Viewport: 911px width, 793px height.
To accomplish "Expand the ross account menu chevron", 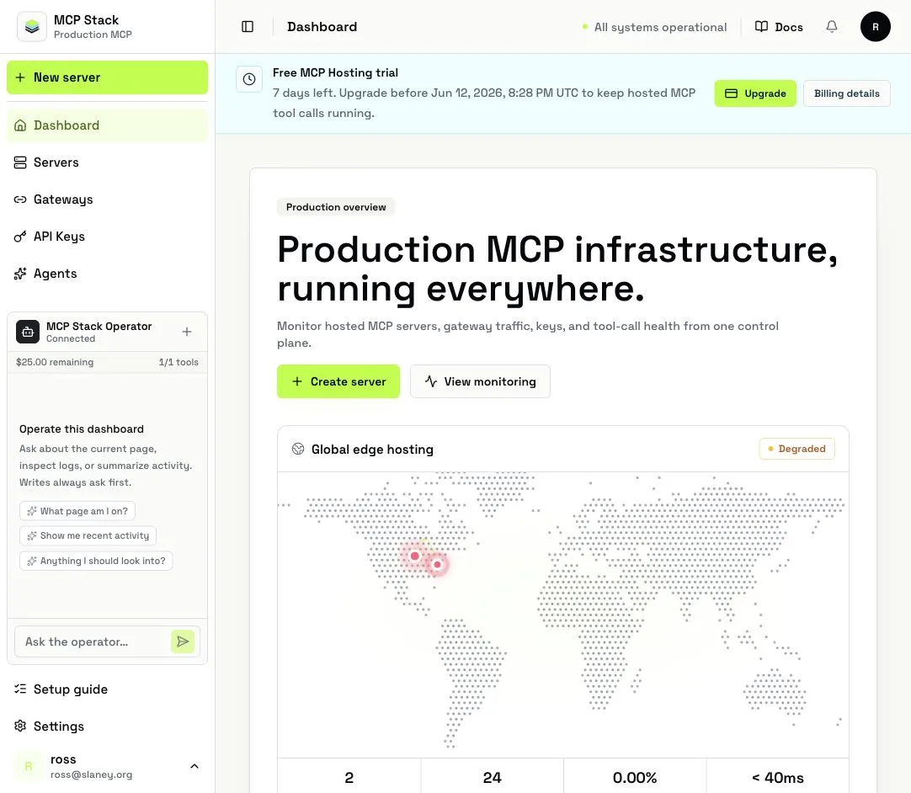I will (x=194, y=766).
